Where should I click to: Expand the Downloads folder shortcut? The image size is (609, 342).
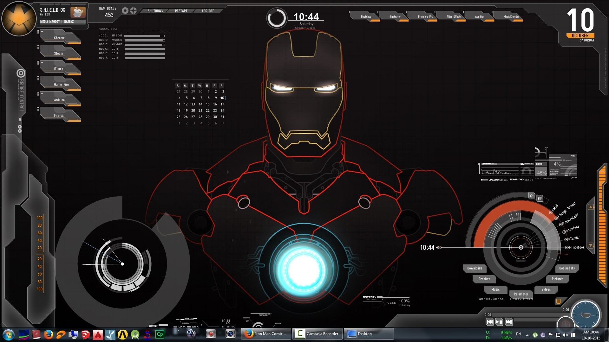tap(475, 268)
